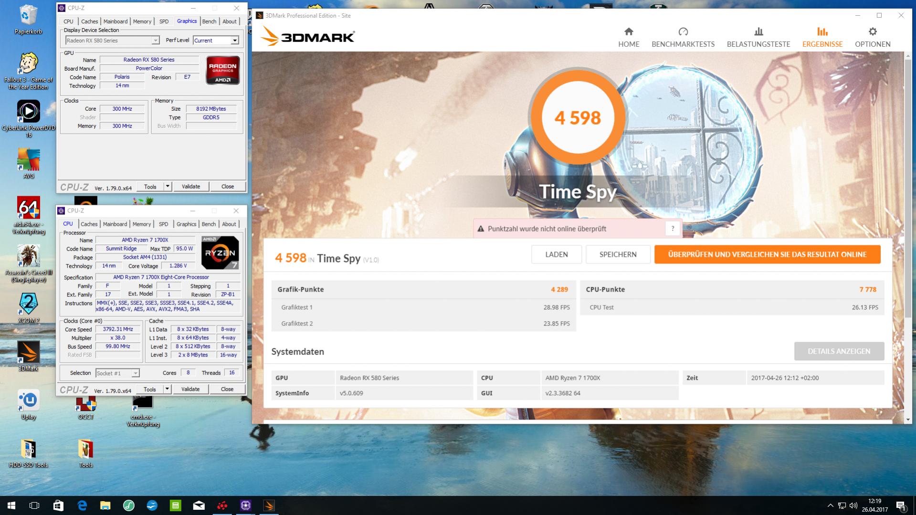Click Validate in lower CPU-Z window
This screenshot has height=515, width=916.
coord(190,389)
